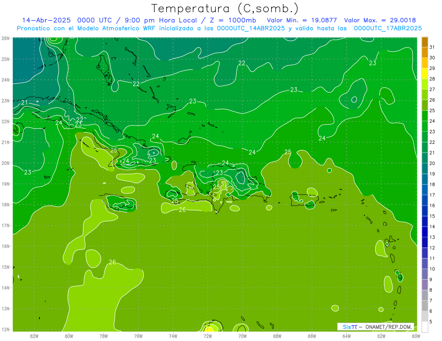Click the '74W' longitude axis label
Viewport: 442px width, 341px height.
tap(173, 336)
